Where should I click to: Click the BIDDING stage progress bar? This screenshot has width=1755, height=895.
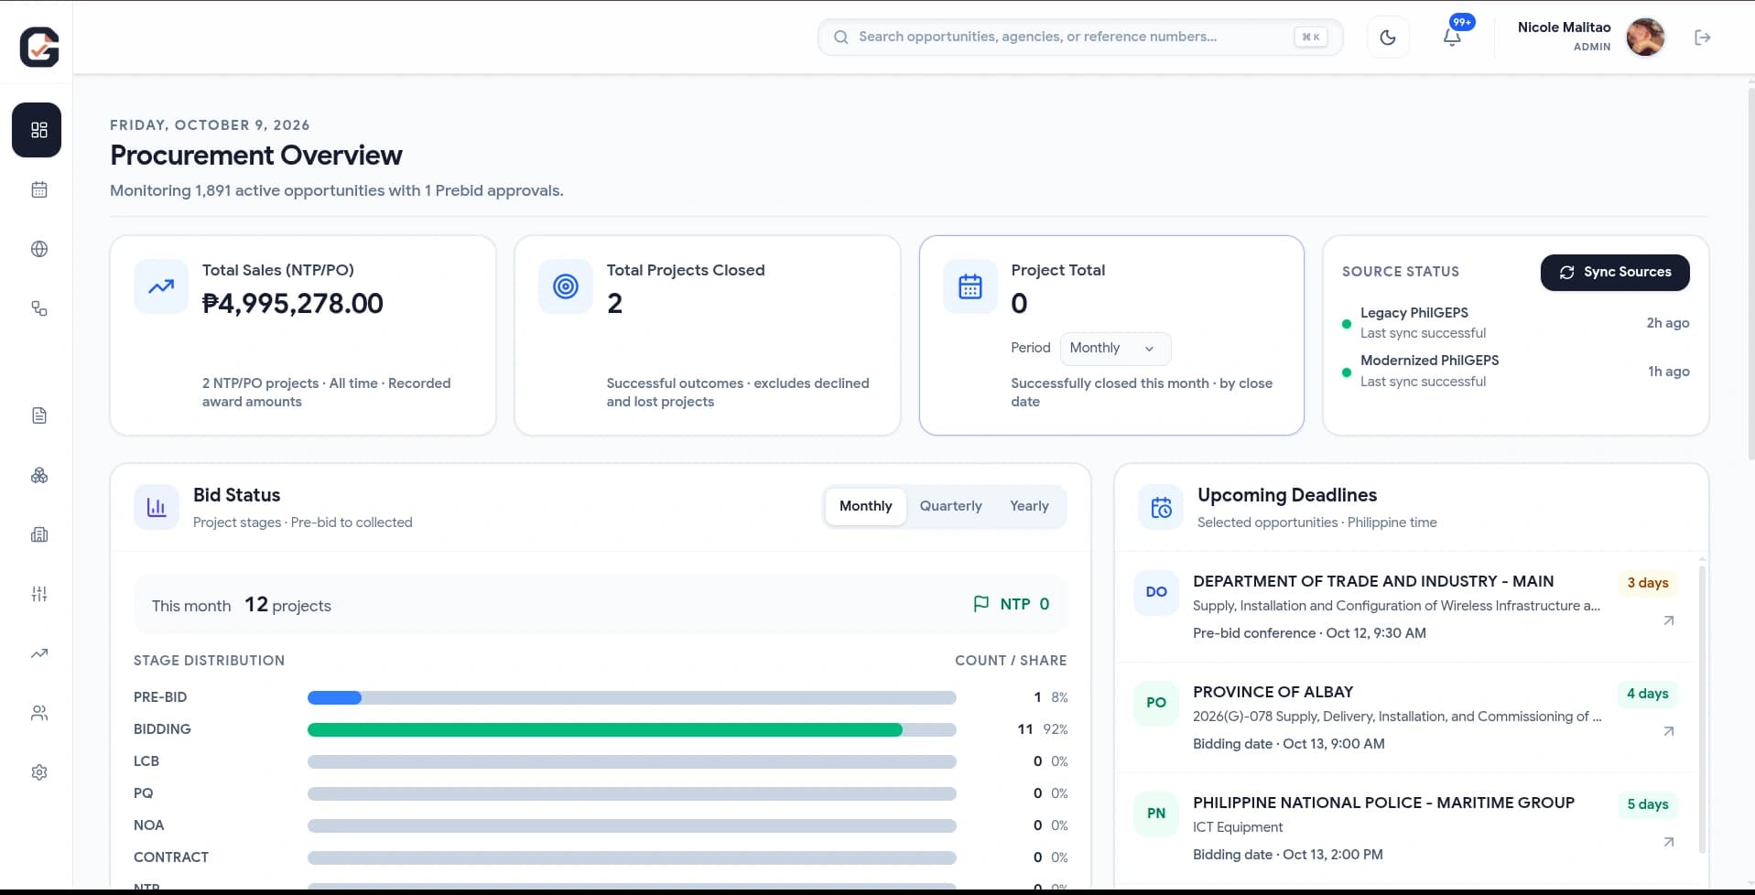[632, 729]
